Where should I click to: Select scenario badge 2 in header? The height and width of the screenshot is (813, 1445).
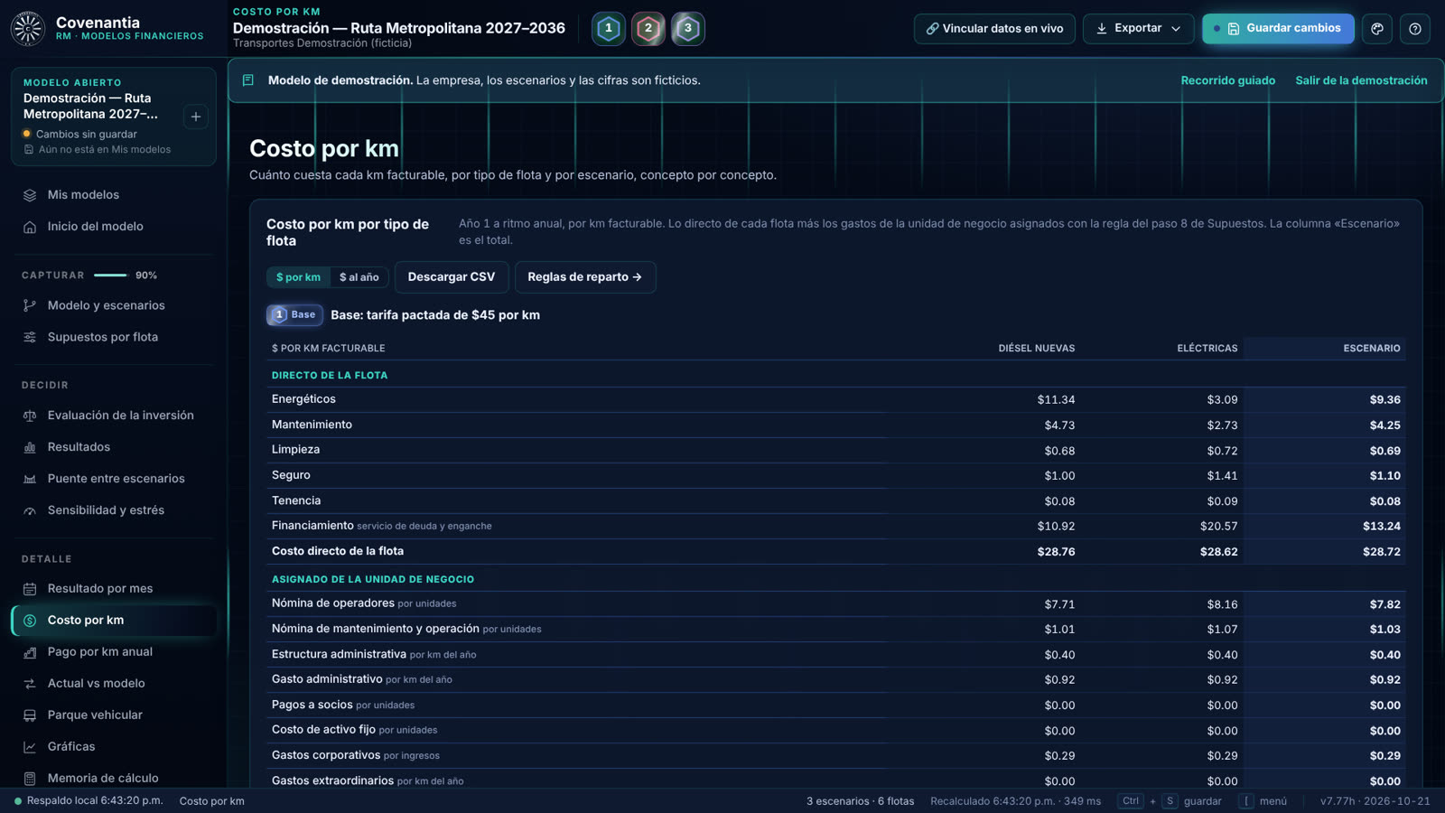[648, 29]
